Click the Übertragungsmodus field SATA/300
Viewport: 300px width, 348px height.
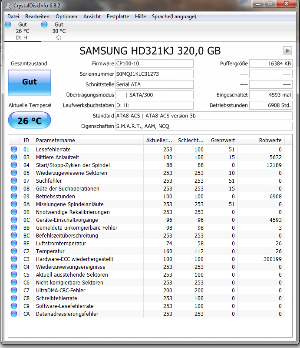pos(155,95)
